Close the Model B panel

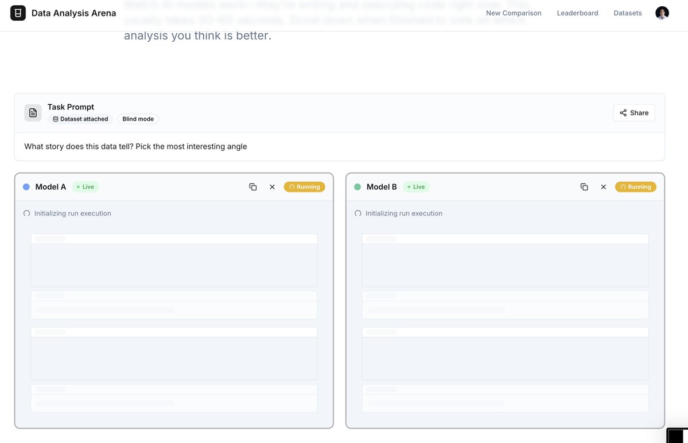(603, 187)
